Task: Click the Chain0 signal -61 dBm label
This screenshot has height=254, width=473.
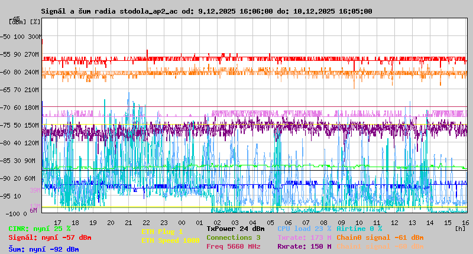Action: pos(380,237)
